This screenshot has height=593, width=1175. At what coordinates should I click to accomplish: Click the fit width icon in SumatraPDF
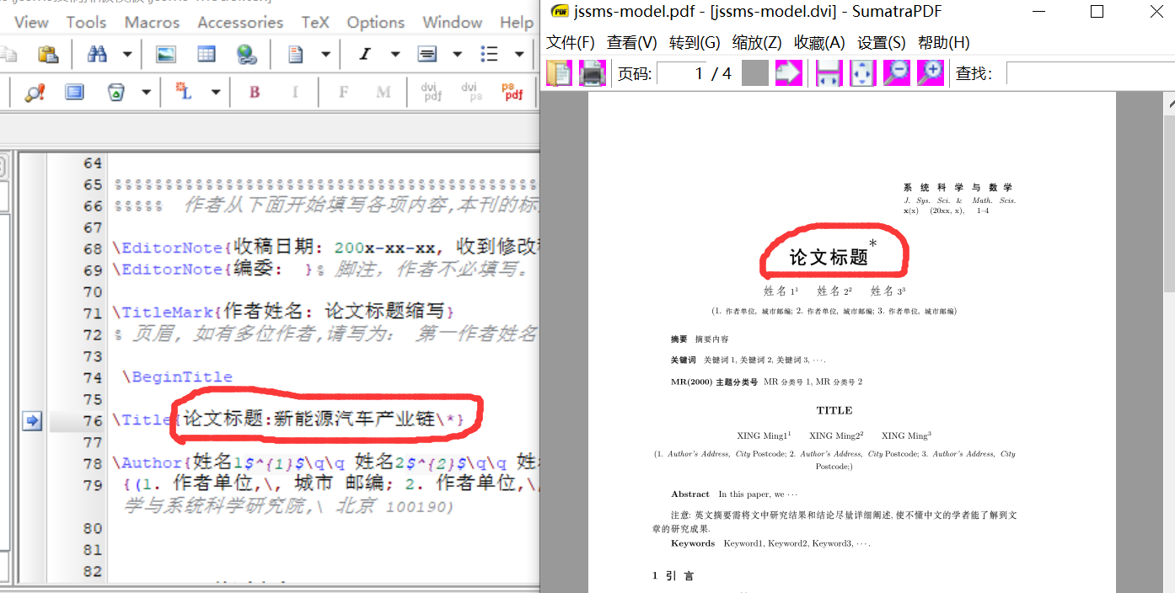coord(829,73)
